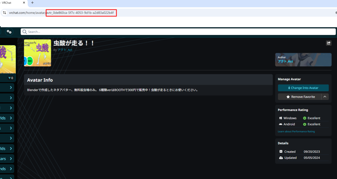Click the Avatar Info heading
This screenshot has width=337, height=179.
(40, 80)
